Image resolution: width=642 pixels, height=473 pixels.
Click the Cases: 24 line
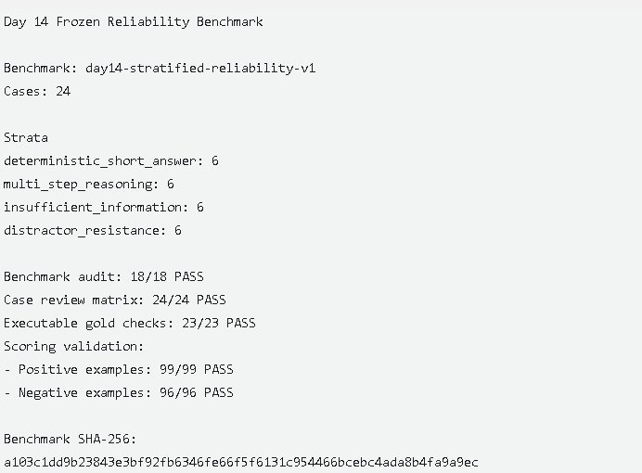37,91
